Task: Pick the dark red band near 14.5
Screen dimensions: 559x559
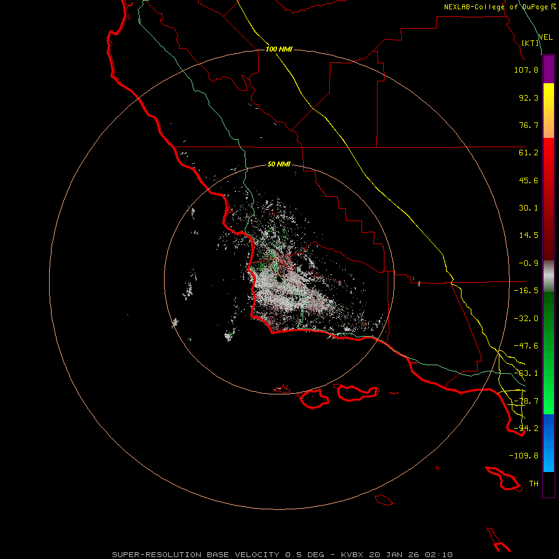Action: coord(548,235)
